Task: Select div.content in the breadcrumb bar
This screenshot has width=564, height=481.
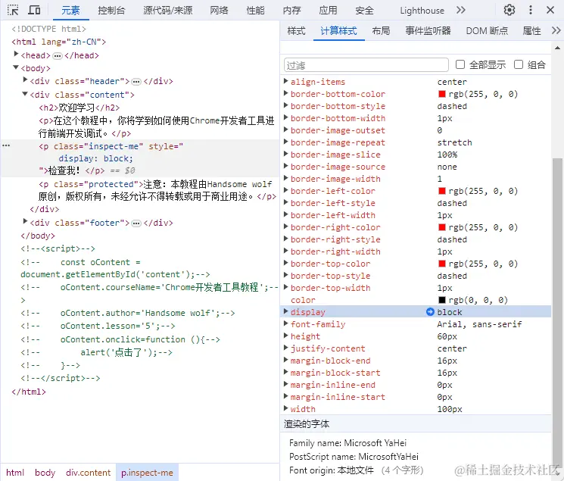Action: click(x=88, y=473)
